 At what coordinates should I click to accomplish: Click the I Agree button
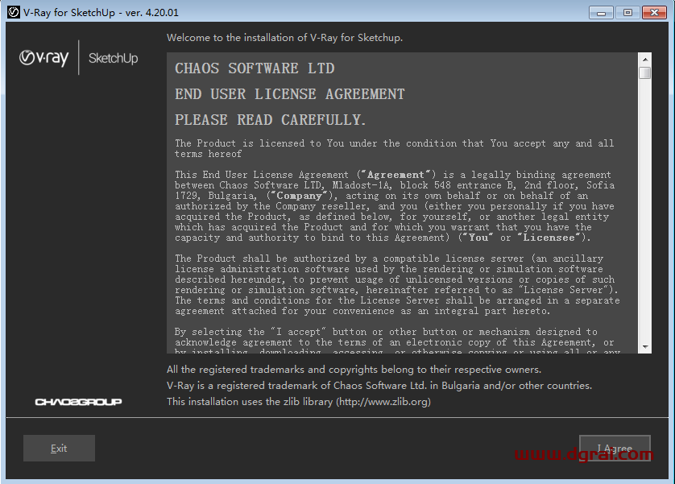coord(614,449)
